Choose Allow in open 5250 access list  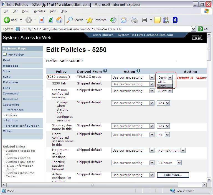(x=165, y=82)
